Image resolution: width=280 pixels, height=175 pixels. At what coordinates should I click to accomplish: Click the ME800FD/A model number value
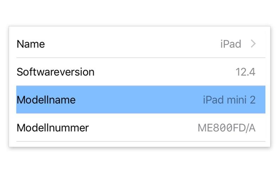(x=227, y=128)
